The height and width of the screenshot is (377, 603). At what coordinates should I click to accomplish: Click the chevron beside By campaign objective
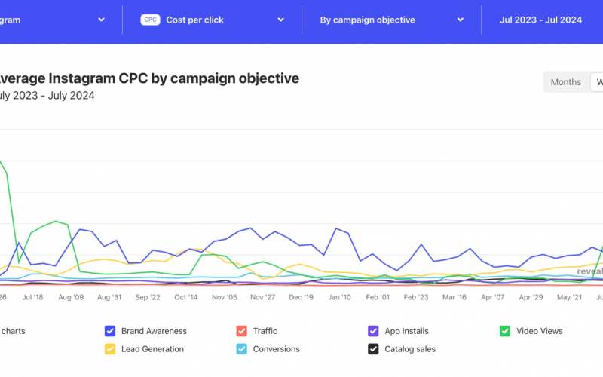pyautogui.click(x=460, y=20)
